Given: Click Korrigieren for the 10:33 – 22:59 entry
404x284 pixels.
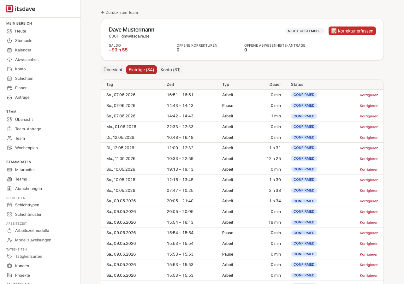Looking at the screenshot, I should (x=369, y=159).
